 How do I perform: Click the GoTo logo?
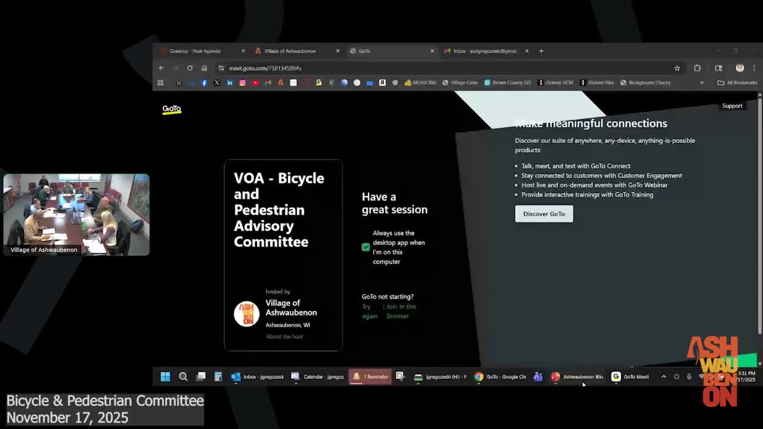(x=172, y=109)
